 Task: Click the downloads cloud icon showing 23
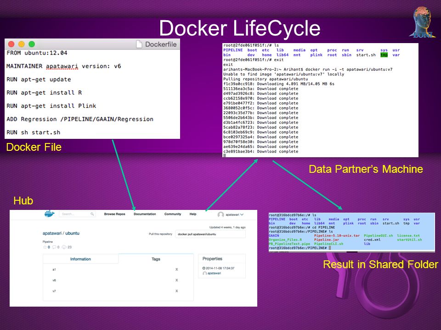coord(64,247)
